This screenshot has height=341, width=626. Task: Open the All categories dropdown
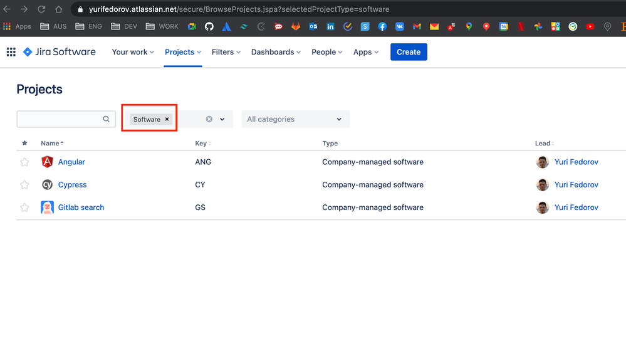[295, 119]
